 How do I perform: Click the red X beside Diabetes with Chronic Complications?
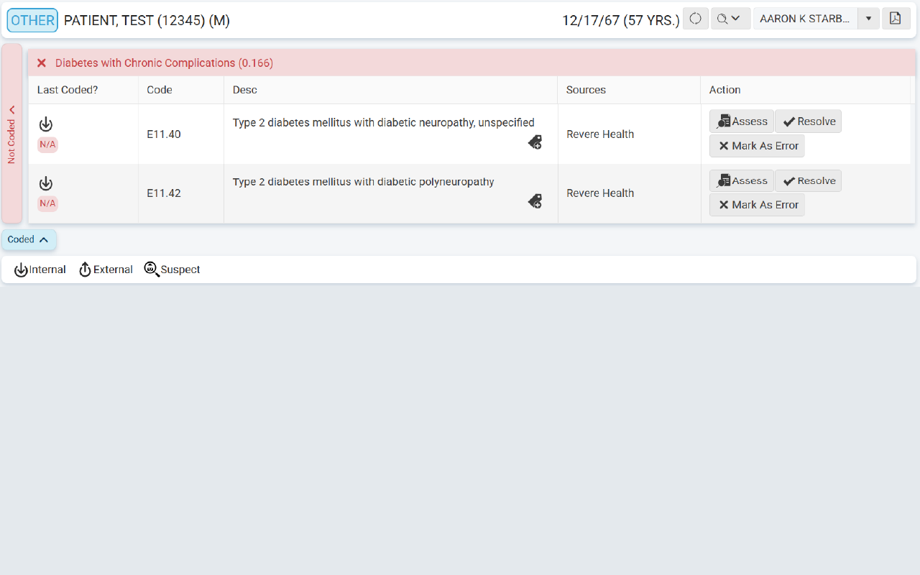pos(42,63)
